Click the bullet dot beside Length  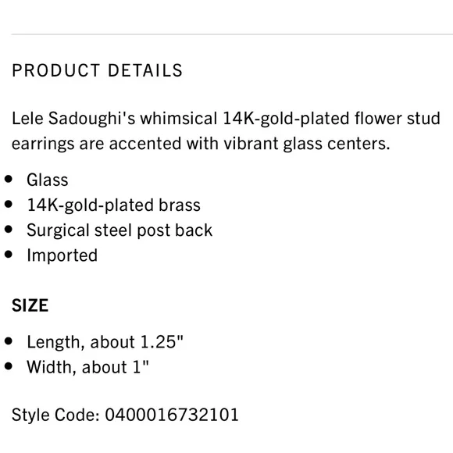(9, 341)
